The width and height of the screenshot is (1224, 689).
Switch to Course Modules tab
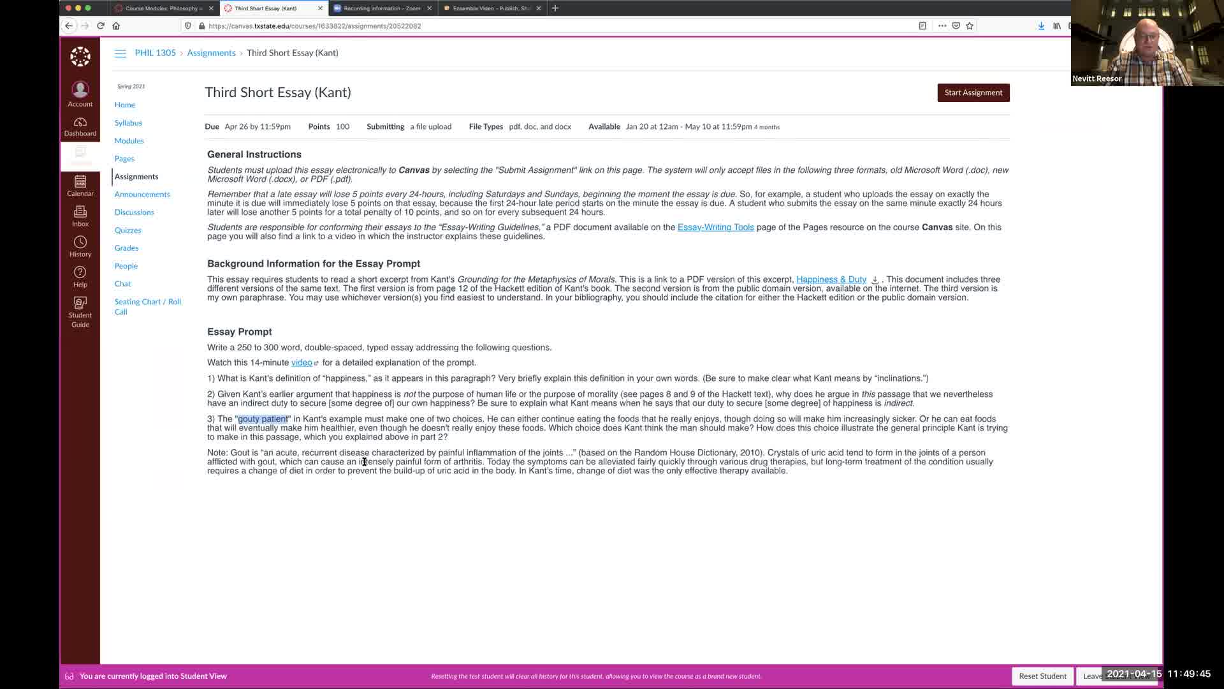163,8
